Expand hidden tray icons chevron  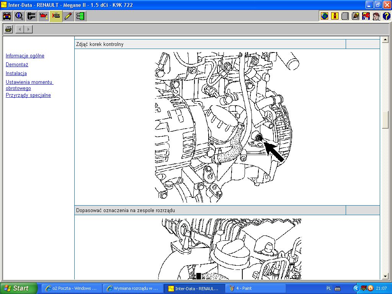tap(356, 288)
